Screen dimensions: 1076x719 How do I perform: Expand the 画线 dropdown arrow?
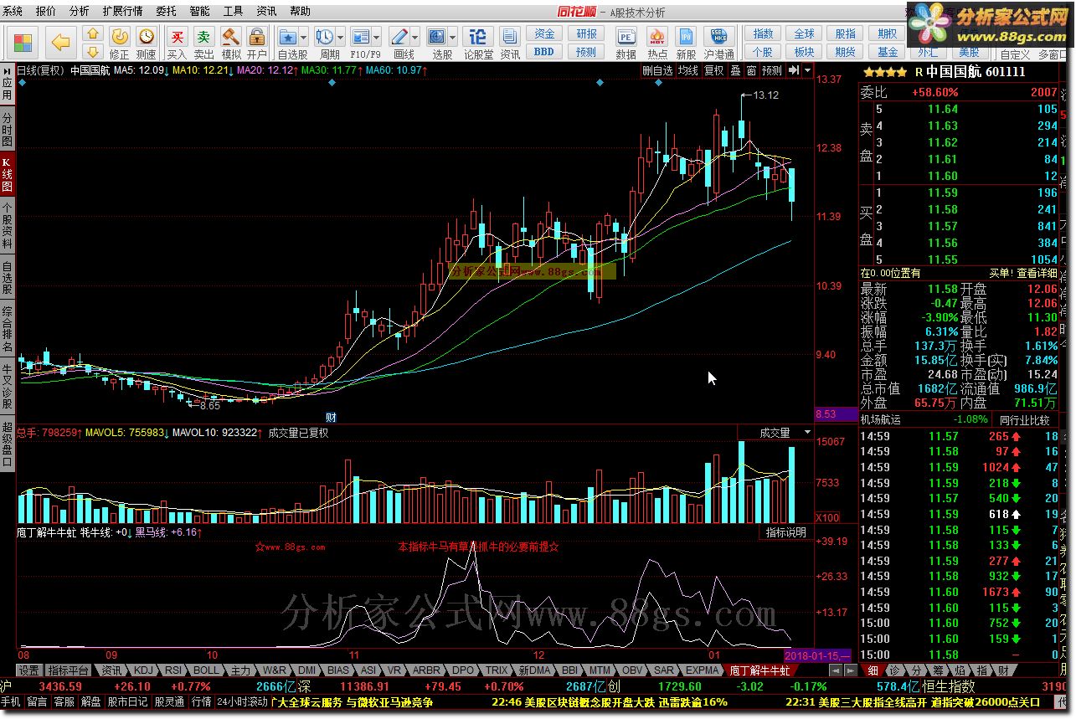[x=415, y=37]
